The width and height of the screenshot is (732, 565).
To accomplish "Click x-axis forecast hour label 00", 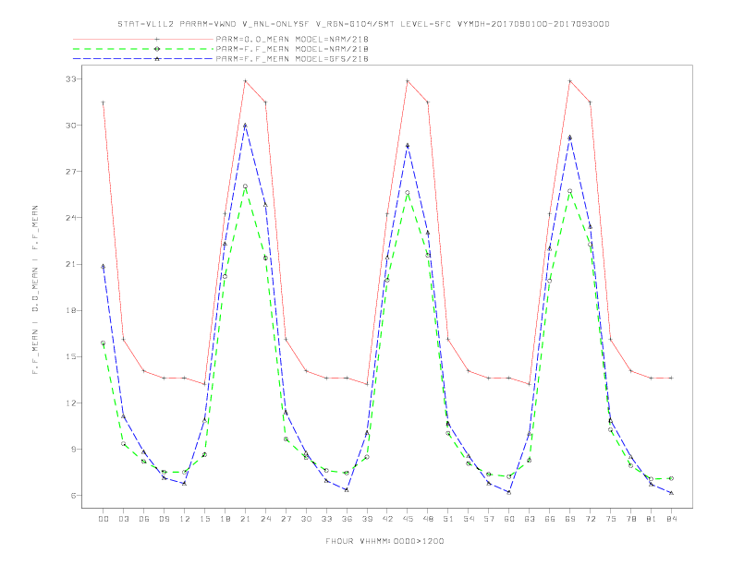I will 104,519.
